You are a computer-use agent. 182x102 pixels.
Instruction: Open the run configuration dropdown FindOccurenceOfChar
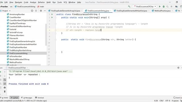coord(144,7)
